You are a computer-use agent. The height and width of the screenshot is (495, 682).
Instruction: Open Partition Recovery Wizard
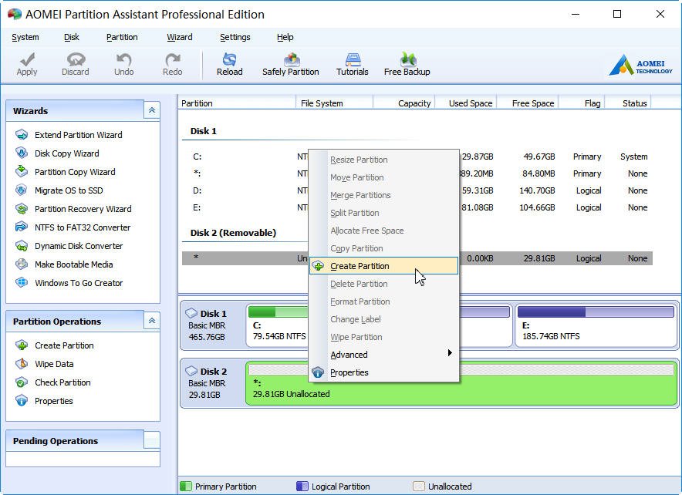point(83,209)
